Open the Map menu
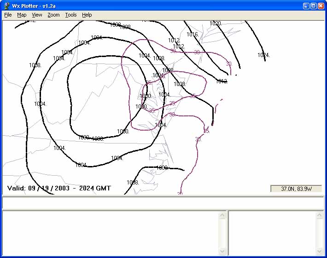 click(x=22, y=15)
